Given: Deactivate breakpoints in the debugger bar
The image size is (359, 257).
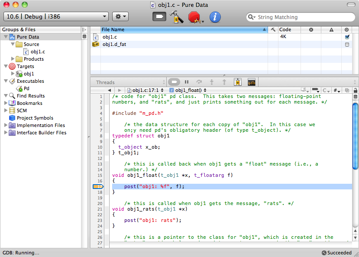Looking at the screenshot, I should click(x=174, y=82).
